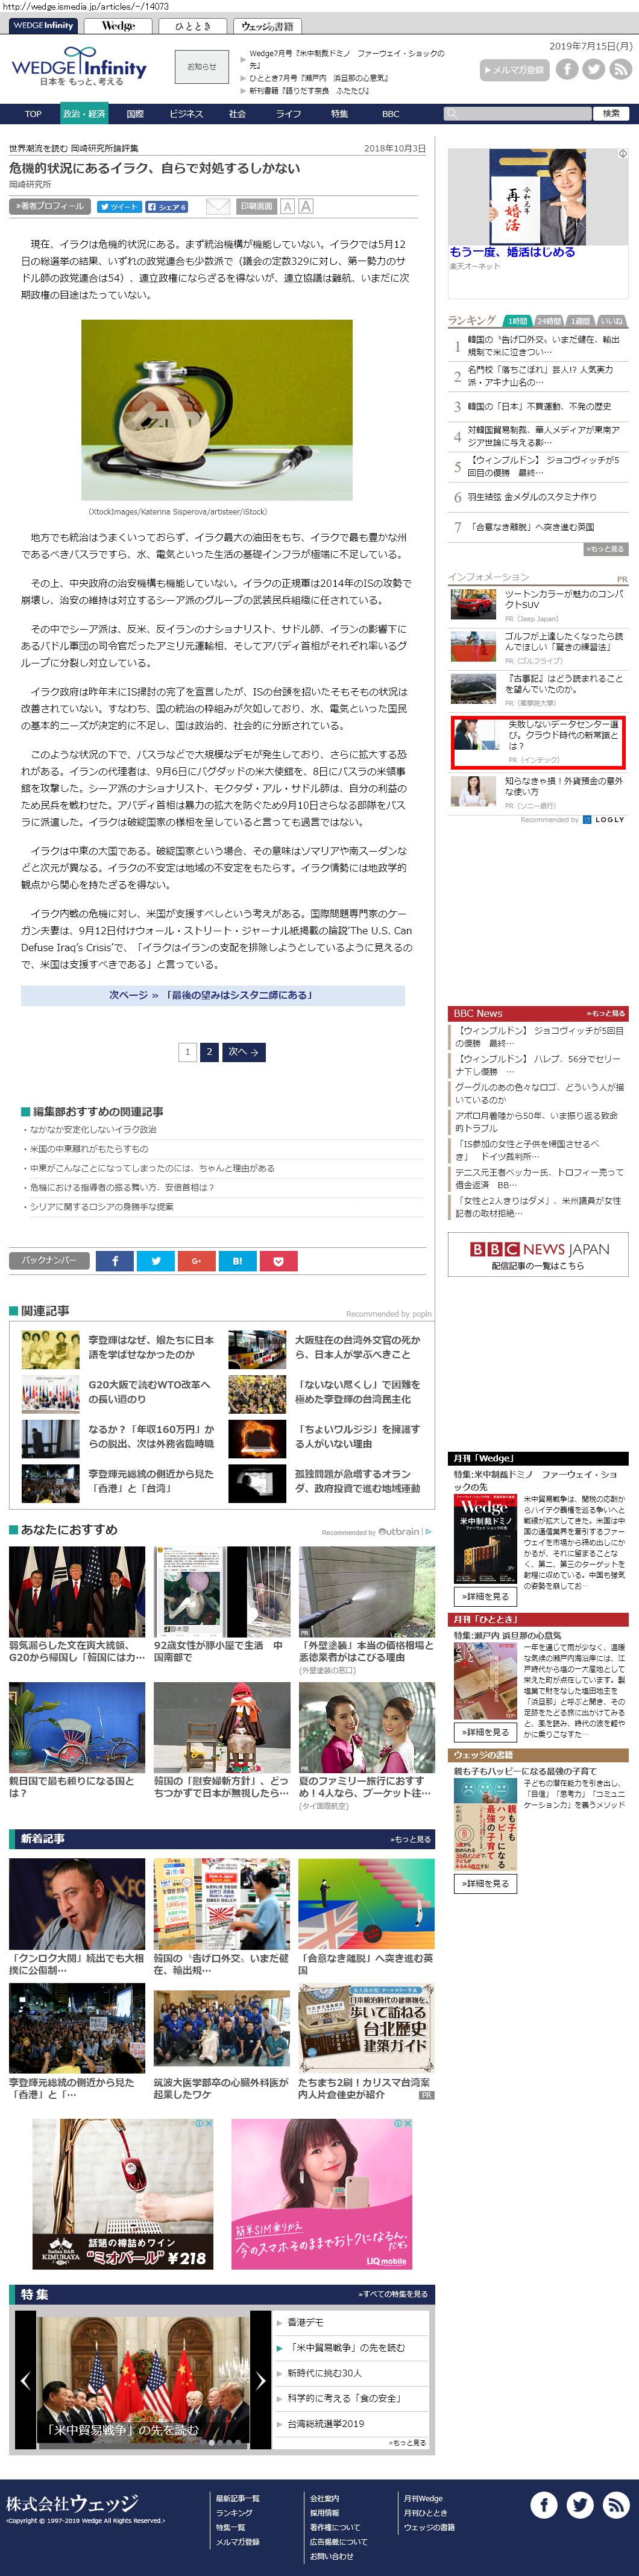Switch ranking to 24時間 tab
Screen dimensions: 639x2576
coord(549,321)
